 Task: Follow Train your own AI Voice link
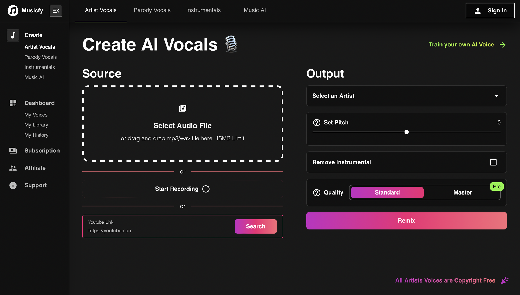pyautogui.click(x=467, y=45)
